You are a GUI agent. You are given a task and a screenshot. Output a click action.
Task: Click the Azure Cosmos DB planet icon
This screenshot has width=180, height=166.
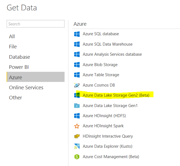[x=77, y=85]
